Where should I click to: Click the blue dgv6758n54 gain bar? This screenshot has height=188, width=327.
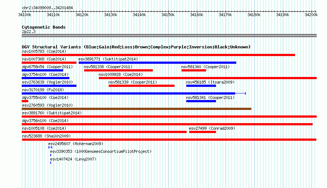click(42, 70)
